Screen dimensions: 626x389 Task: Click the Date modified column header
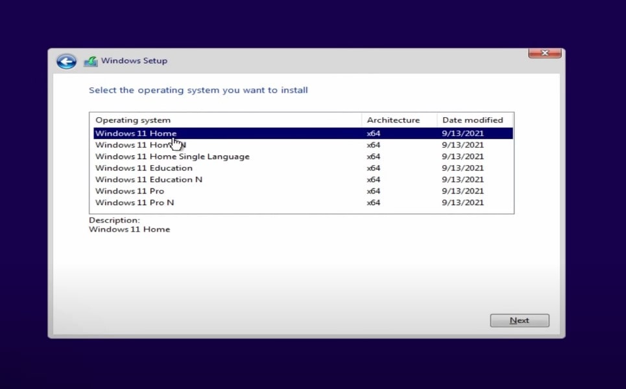click(x=475, y=120)
